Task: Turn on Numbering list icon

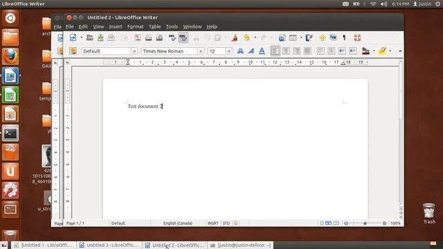Action: click(x=320, y=50)
